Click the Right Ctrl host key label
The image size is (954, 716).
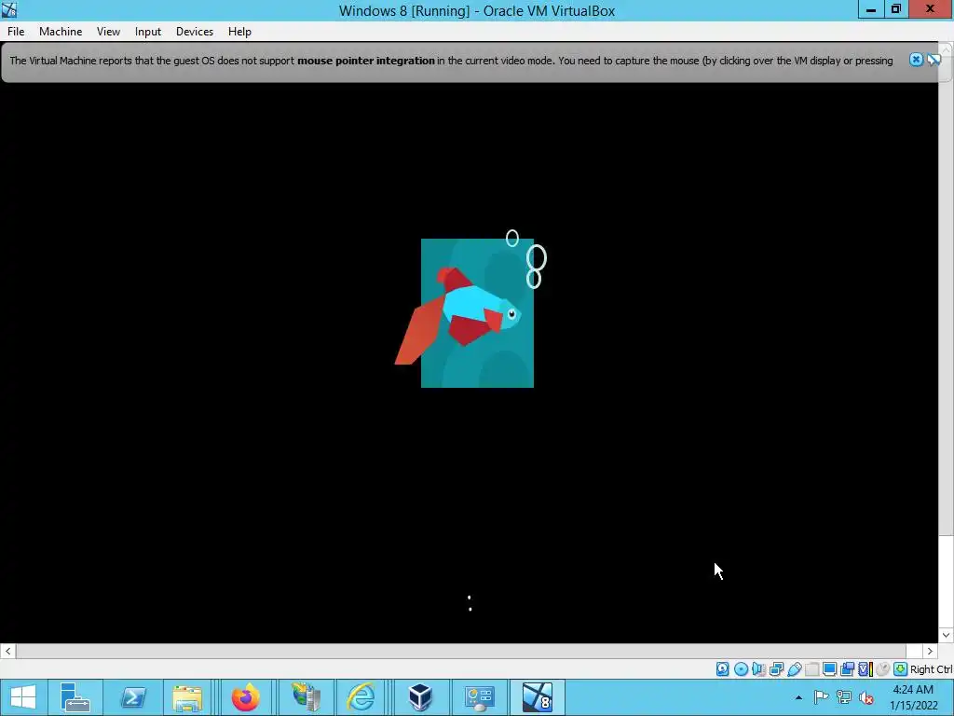932,669
